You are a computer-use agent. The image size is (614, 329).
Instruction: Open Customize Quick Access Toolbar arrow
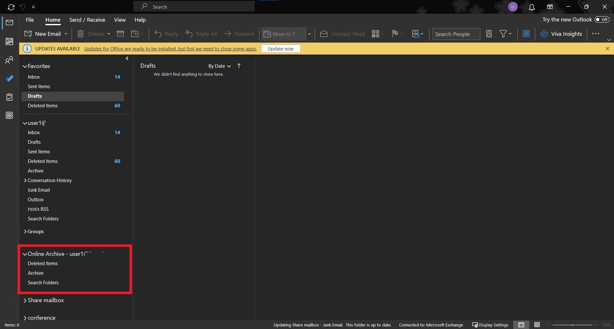click(33, 7)
